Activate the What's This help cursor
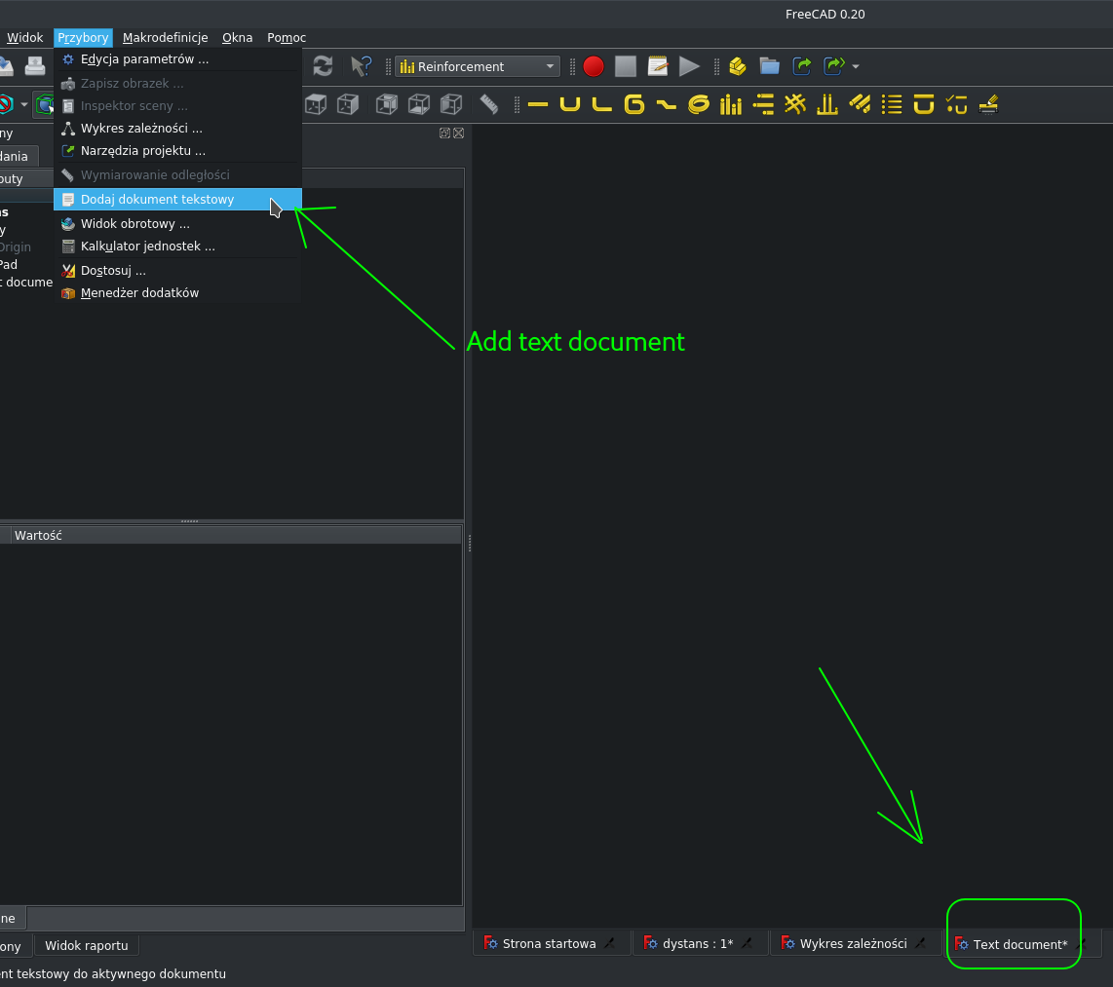1113x987 pixels. (361, 66)
